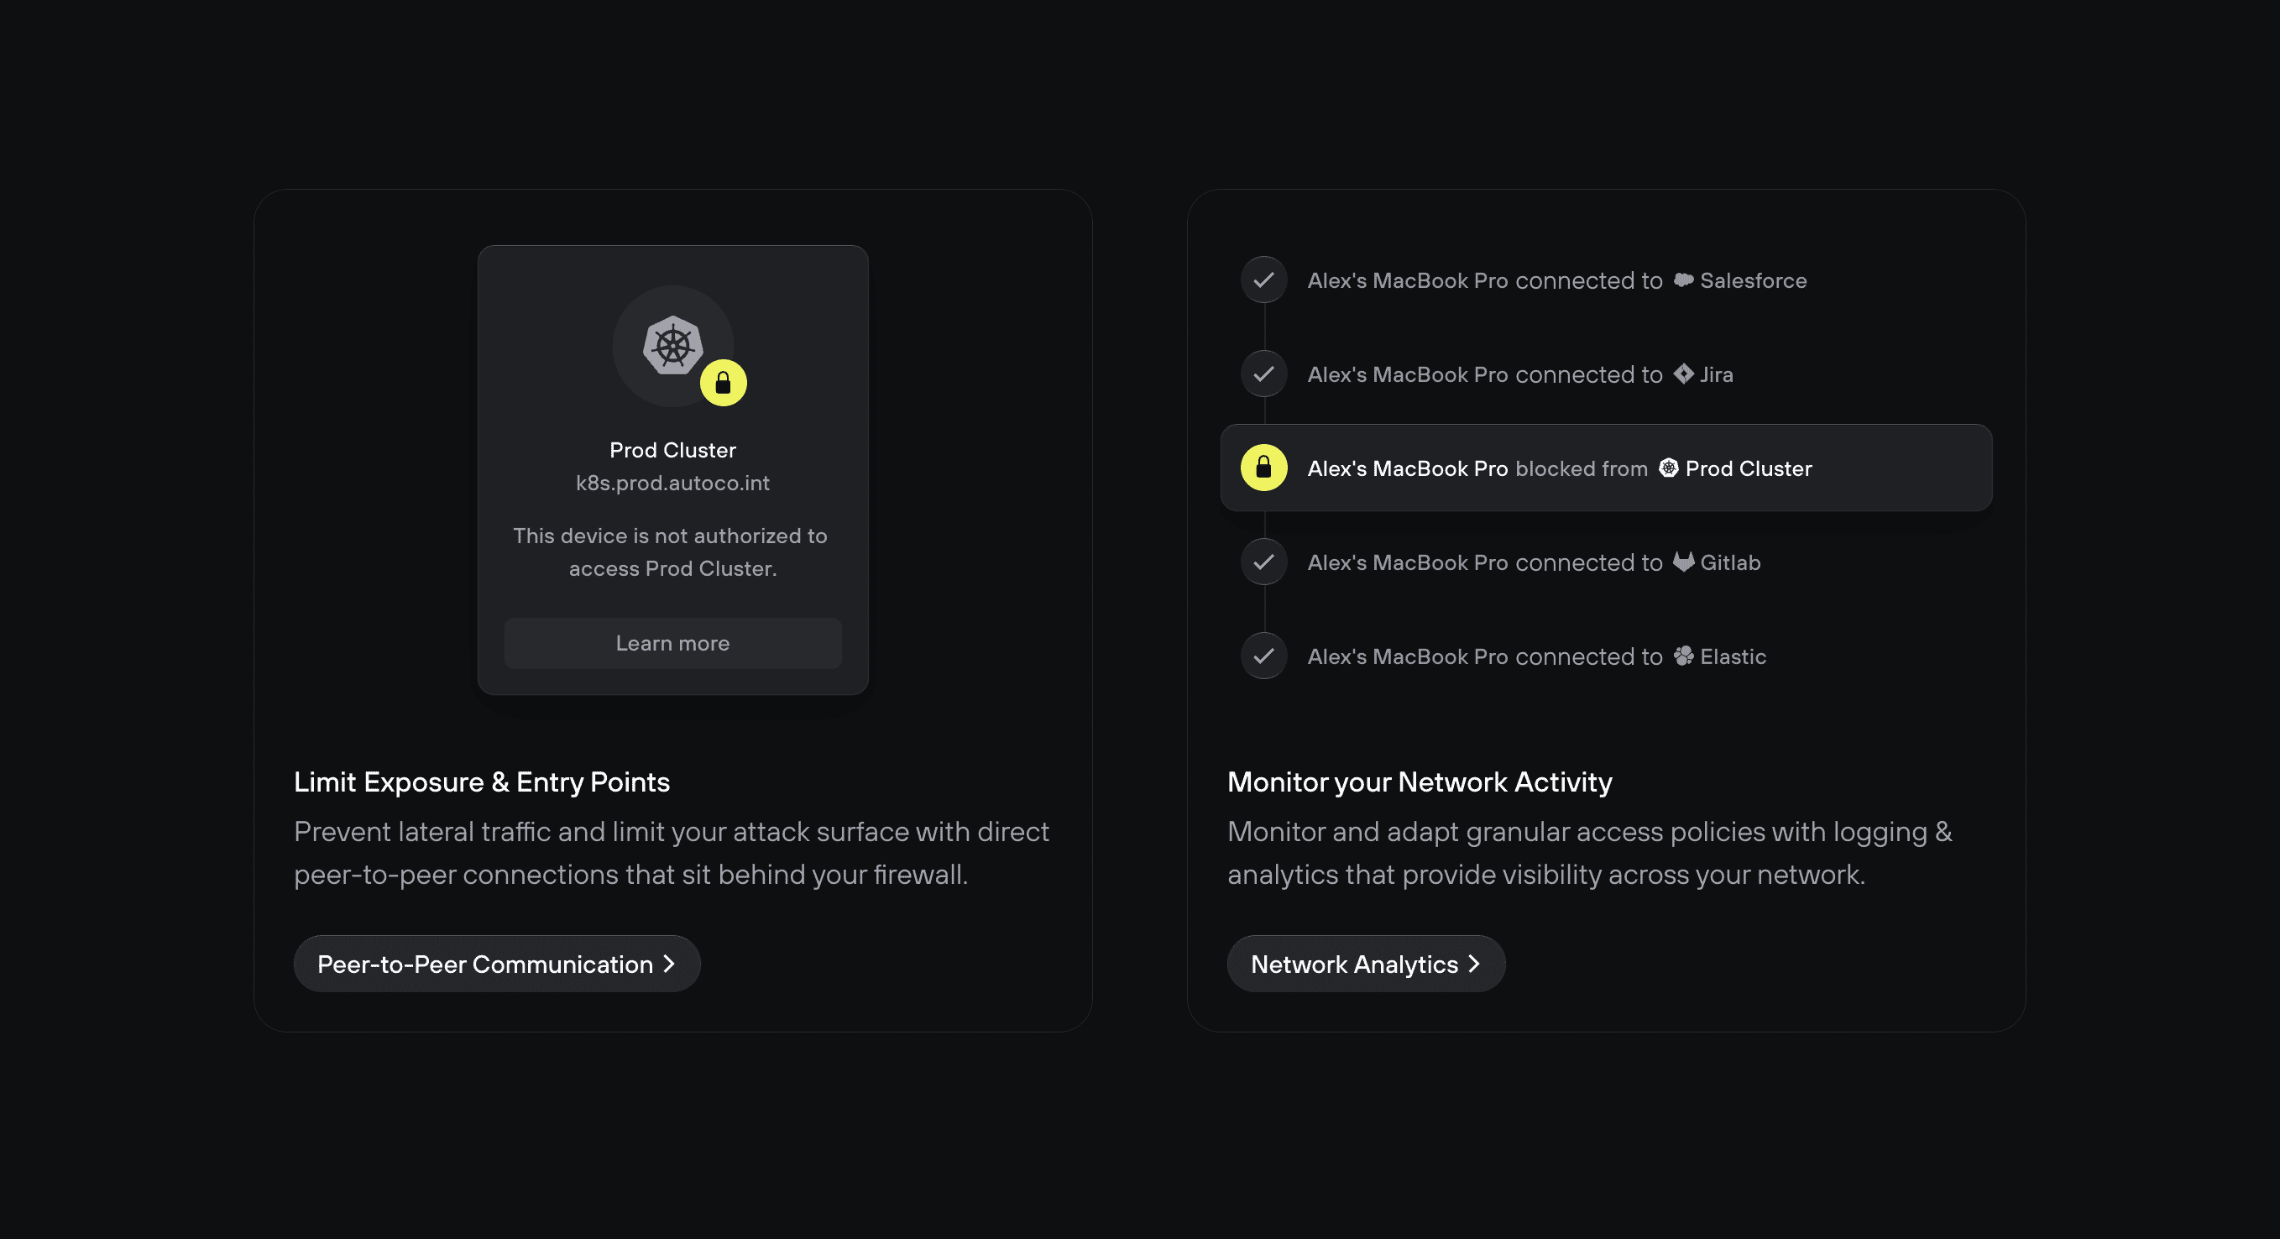Click the yellow lock badge on Kubernetes icon
This screenshot has height=1239, width=2280.
[x=723, y=384]
